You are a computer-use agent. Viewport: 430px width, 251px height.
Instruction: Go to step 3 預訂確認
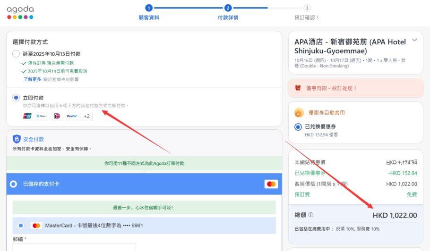(307, 12)
